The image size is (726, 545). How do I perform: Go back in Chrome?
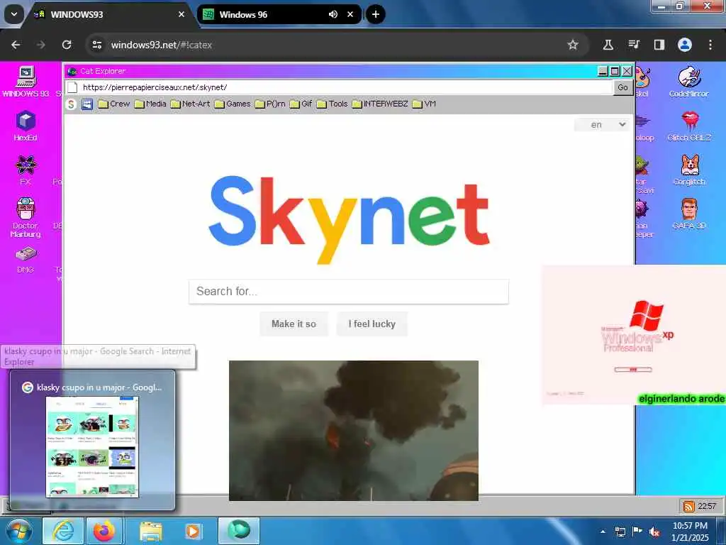(x=16, y=45)
